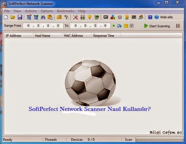This screenshot has height=144, width=186.
Task: Click the gear settings icon
Action: point(120,17)
